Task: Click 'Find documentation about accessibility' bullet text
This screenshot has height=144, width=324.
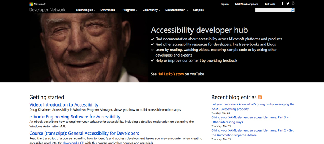Action: click(x=219, y=39)
